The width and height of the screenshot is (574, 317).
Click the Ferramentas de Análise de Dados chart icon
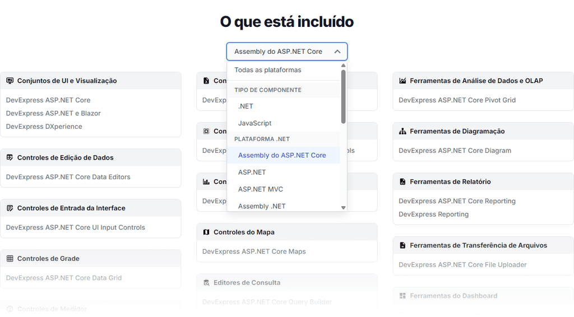click(402, 81)
